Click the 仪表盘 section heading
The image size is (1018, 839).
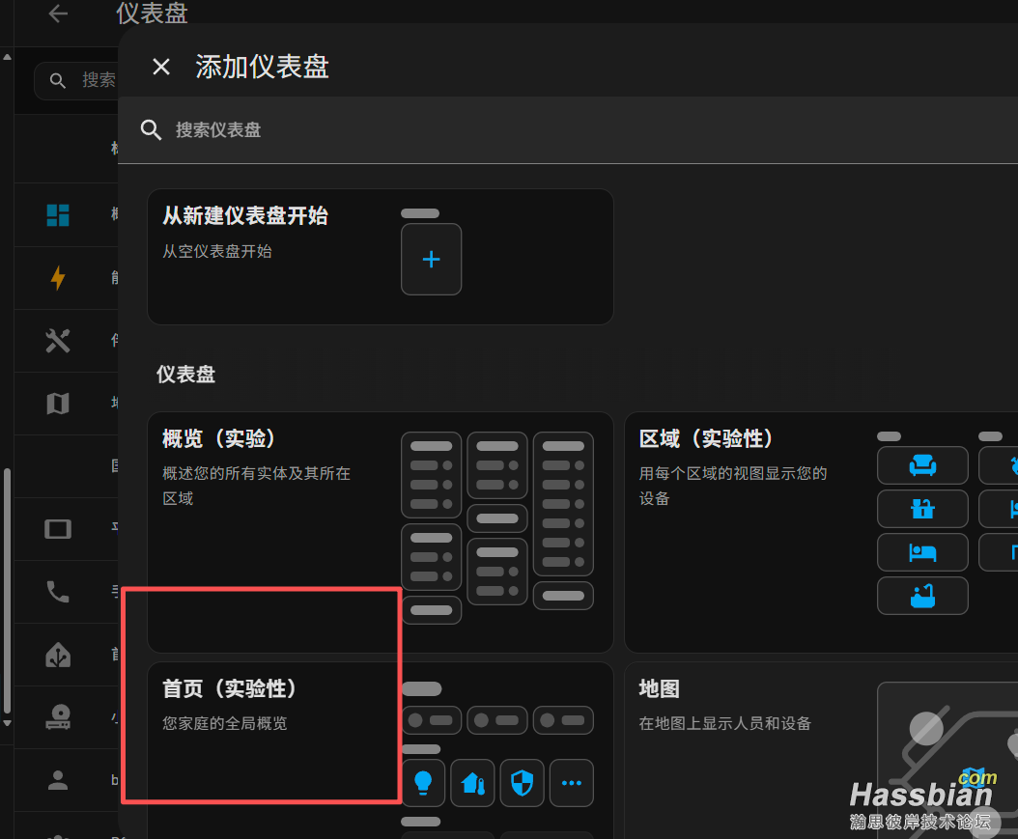click(x=185, y=375)
